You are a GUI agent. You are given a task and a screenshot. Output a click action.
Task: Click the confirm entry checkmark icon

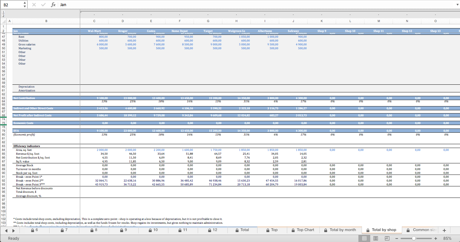click(x=43, y=5)
